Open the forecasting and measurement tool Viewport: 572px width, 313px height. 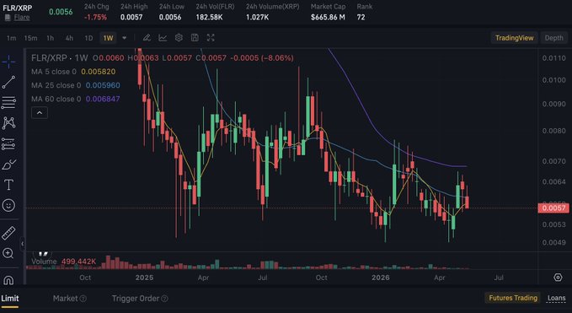click(x=8, y=144)
